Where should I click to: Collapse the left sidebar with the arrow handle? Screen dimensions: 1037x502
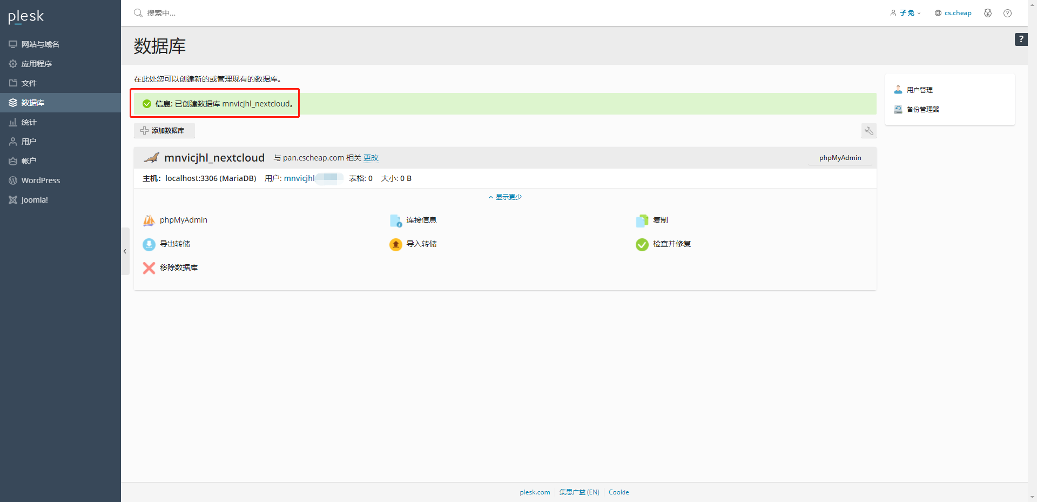[x=125, y=251]
